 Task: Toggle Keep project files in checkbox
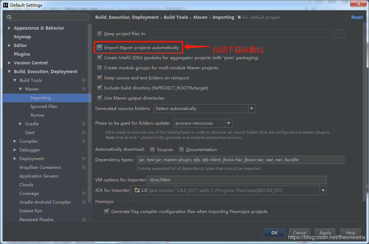(x=99, y=34)
